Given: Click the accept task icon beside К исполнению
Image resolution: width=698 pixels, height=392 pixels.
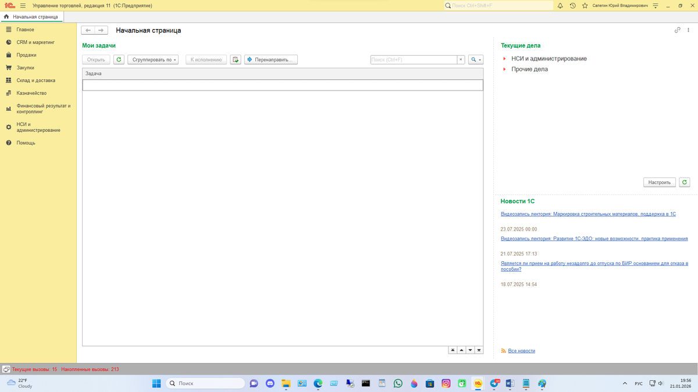Looking at the screenshot, I should click(236, 60).
